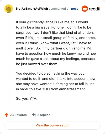Click the line starting "You decided to do"

(x=50, y=74)
